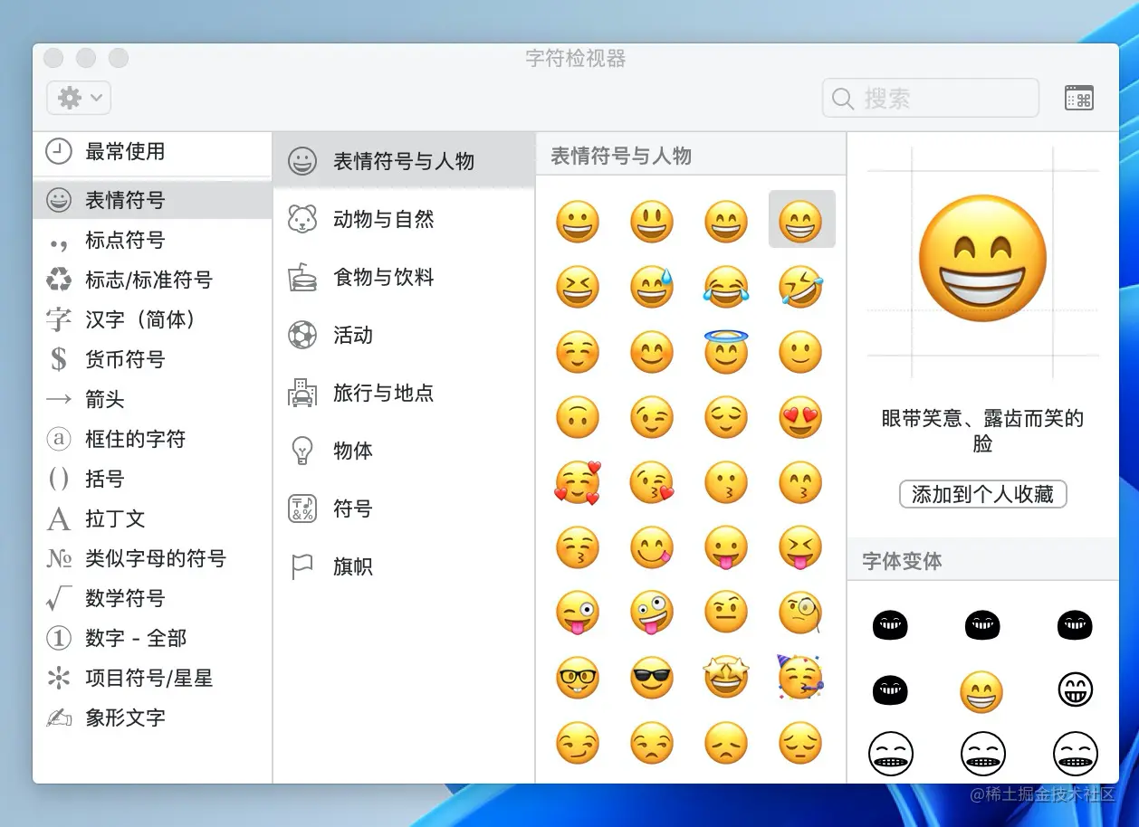Click the large emoji preview image
Viewport: 1139px width, 827px height.
coord(982,259)
